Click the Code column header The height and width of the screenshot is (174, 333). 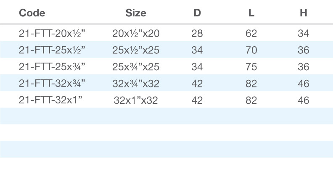tap(32, 13)
